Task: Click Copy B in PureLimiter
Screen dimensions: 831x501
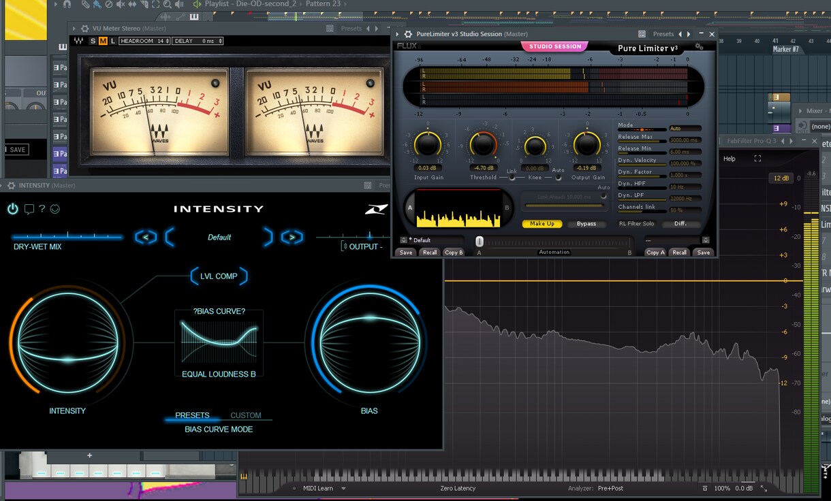Action: tap(454, 253)
